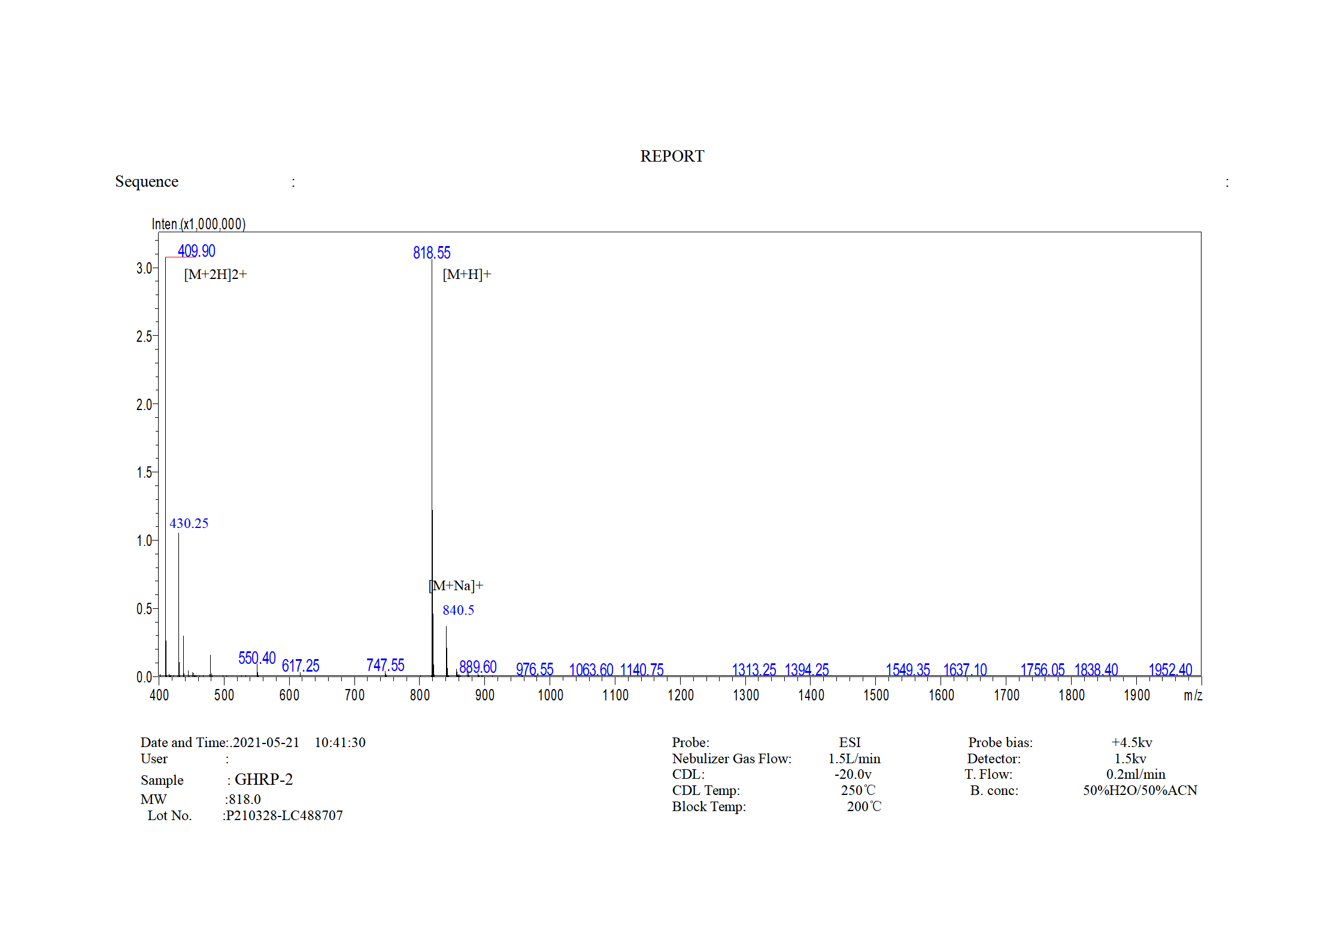The height and width of the screenshot is (950, 1344).
Task: Click the lot number P210328-LC488707
Action: (284, 815)
